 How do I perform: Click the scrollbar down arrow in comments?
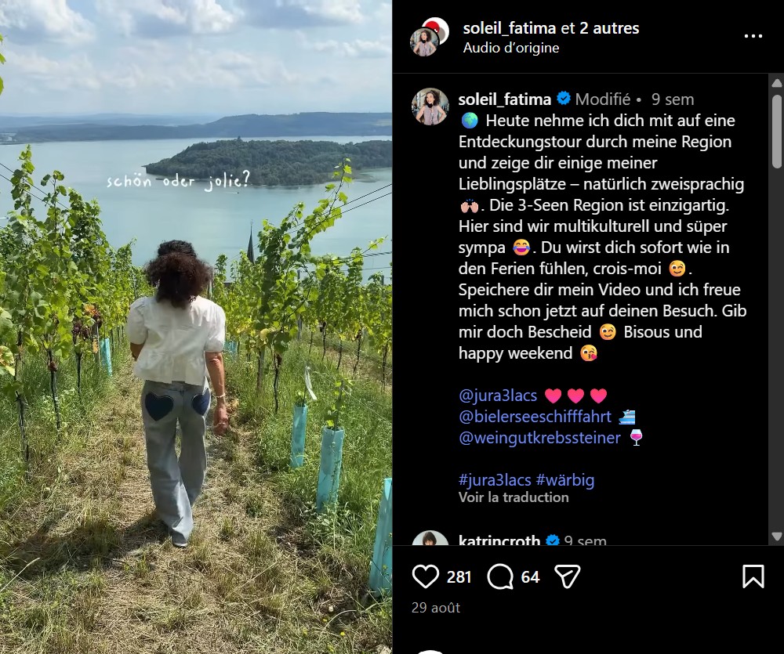coord(776,536)
